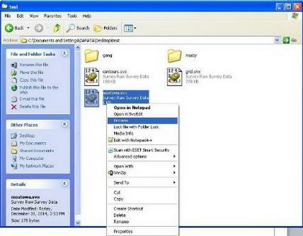Toggle the Folders pane button

[x=105, y=28]
